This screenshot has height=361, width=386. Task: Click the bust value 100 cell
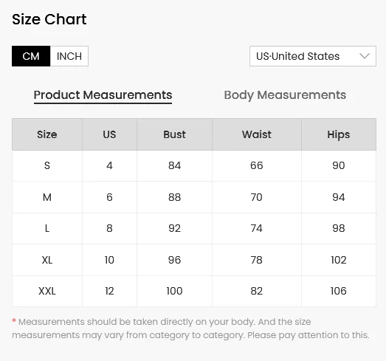174,291
